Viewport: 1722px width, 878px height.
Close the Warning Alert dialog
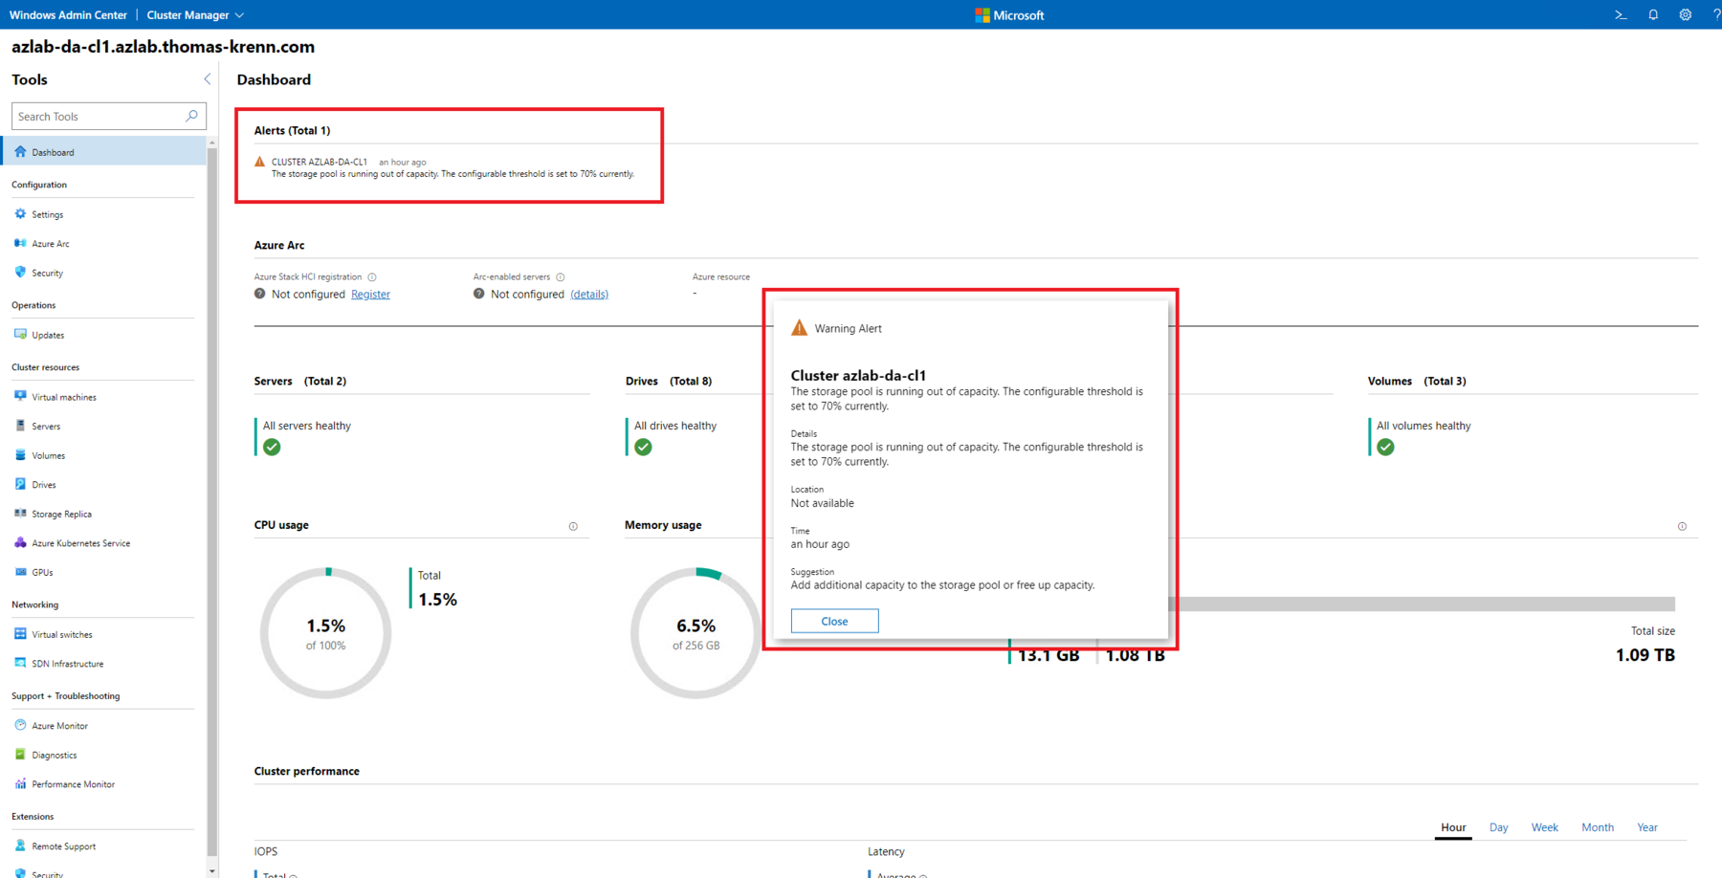[x=834, y=621]
